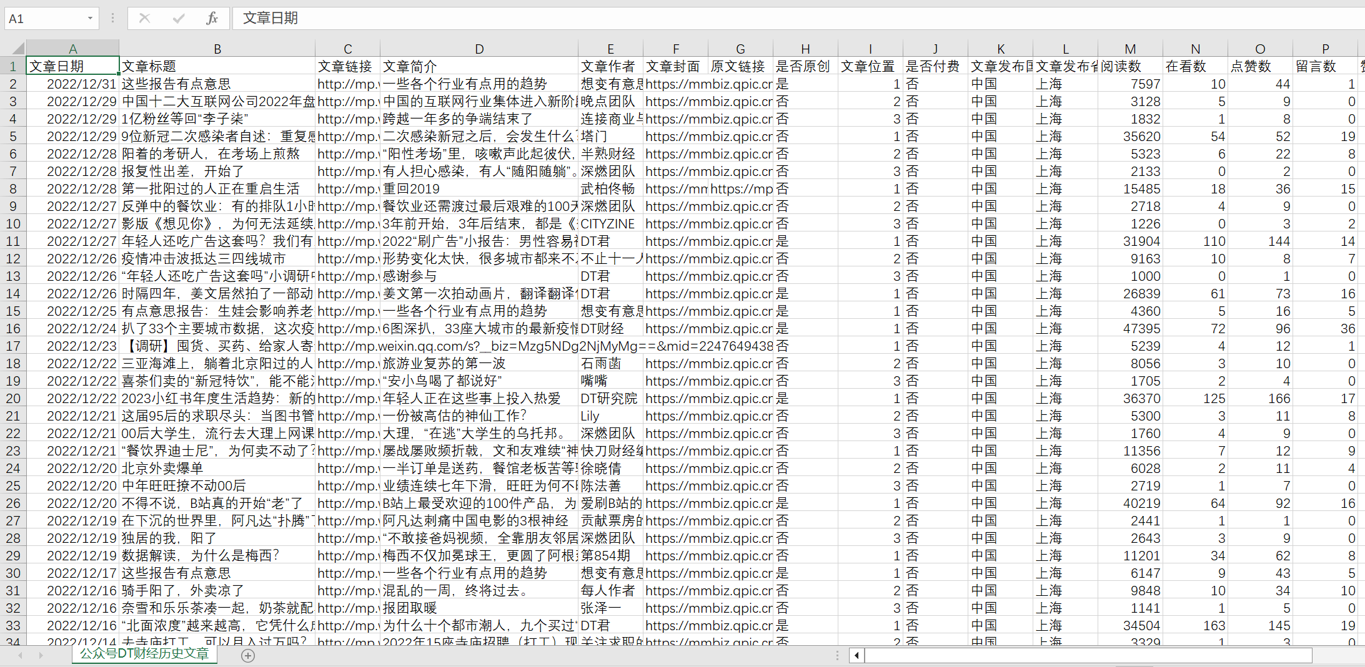Click cell 骑手阳了，外卖凉了
The height and width of the screenshot is (667, 1365).
217,590
